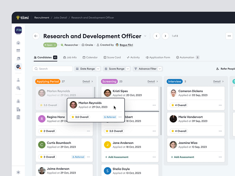This screenshot has height=176, width=235.
Task: Open settings gear in the sidebar
Action: 18,172
